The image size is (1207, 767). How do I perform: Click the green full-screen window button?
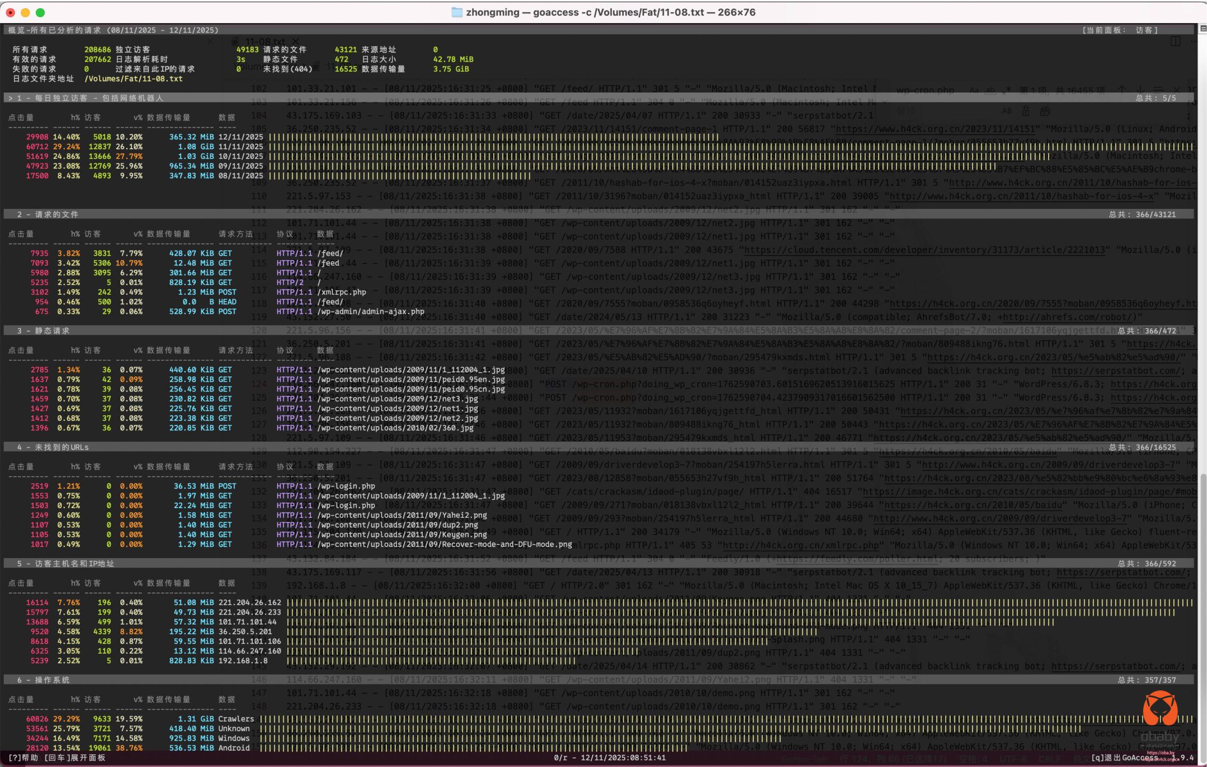point(41,12)
